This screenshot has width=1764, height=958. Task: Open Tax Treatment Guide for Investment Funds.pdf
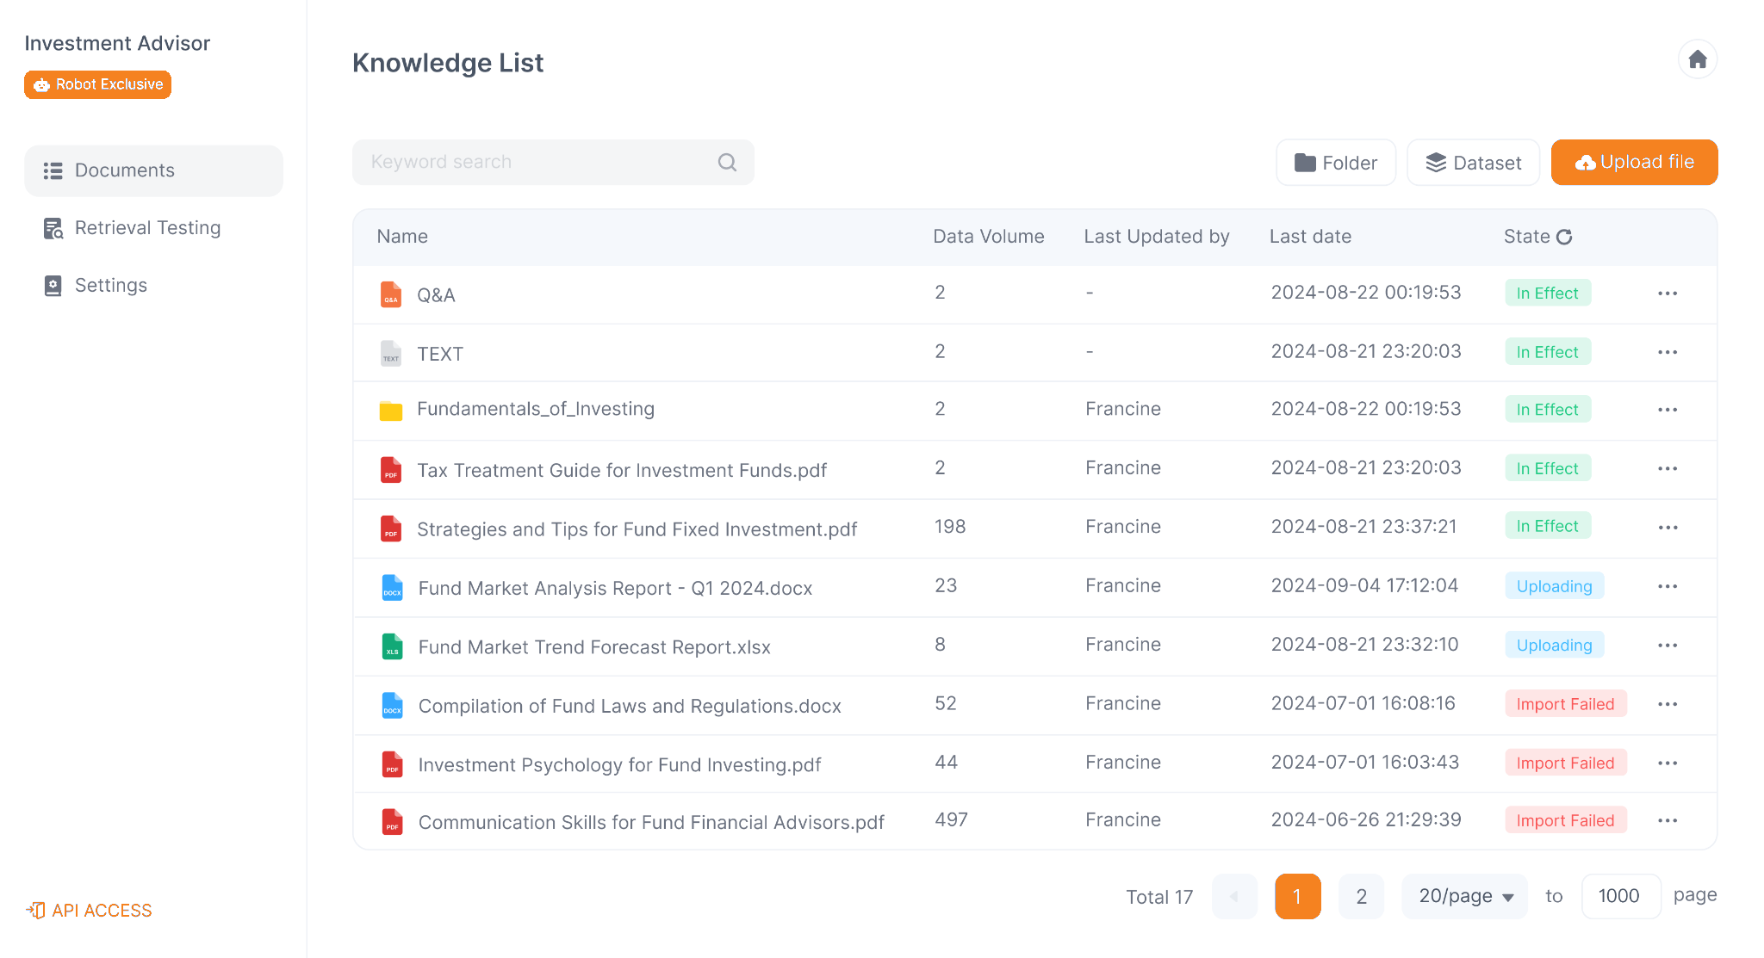(622, 470)
